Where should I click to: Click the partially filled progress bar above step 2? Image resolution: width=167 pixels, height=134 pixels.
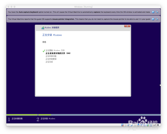(x=99, y=115)
